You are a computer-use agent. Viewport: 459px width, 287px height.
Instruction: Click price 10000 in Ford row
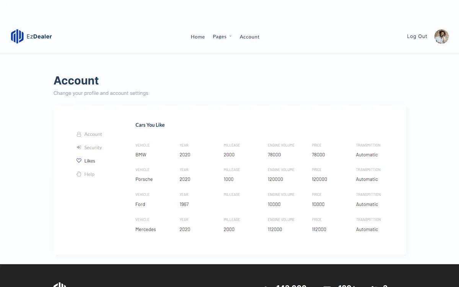pos(318,204)
